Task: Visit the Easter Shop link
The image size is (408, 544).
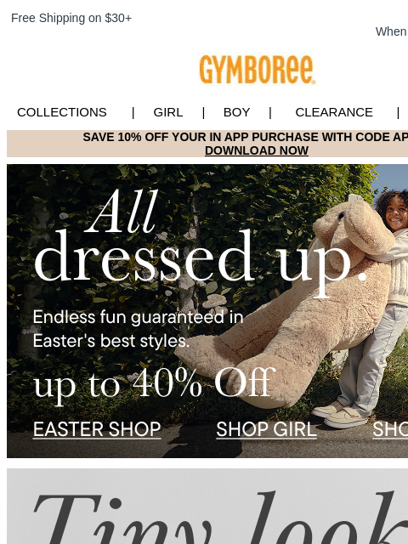Action: coord(97,429)
